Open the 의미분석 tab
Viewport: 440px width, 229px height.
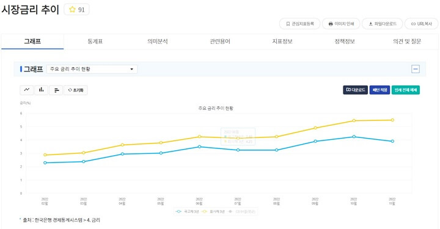point(158,42)
